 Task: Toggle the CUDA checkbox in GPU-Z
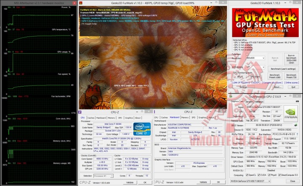259,175
